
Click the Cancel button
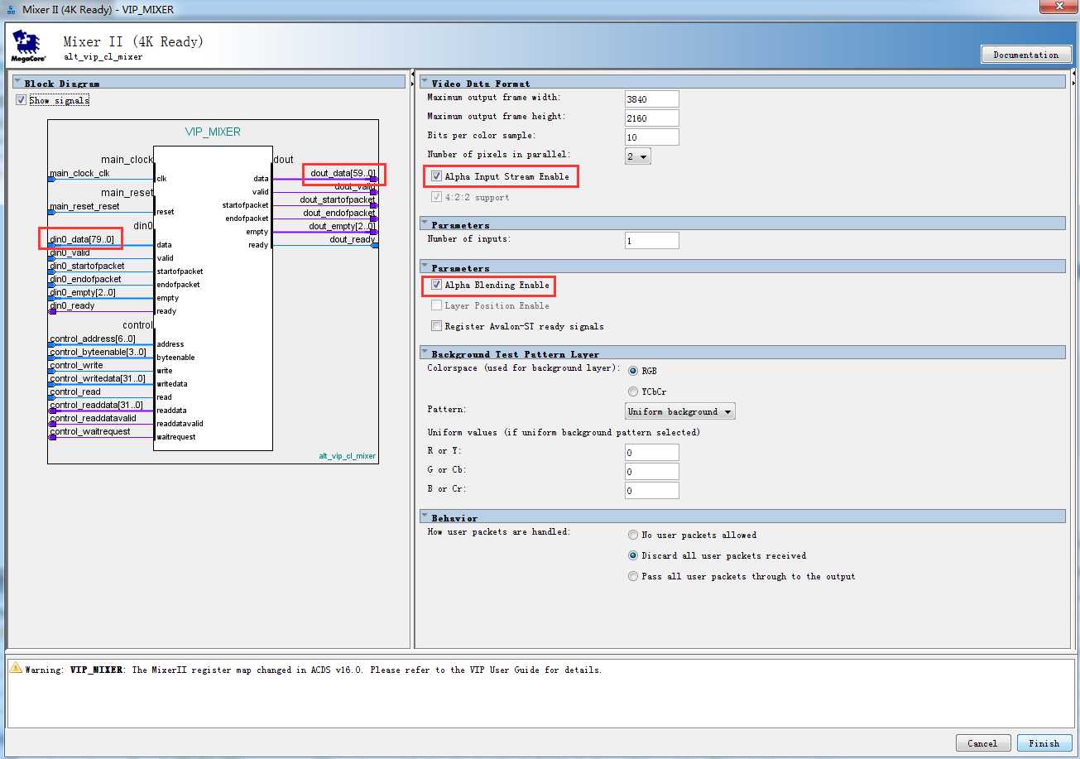(x=982, y=742)
